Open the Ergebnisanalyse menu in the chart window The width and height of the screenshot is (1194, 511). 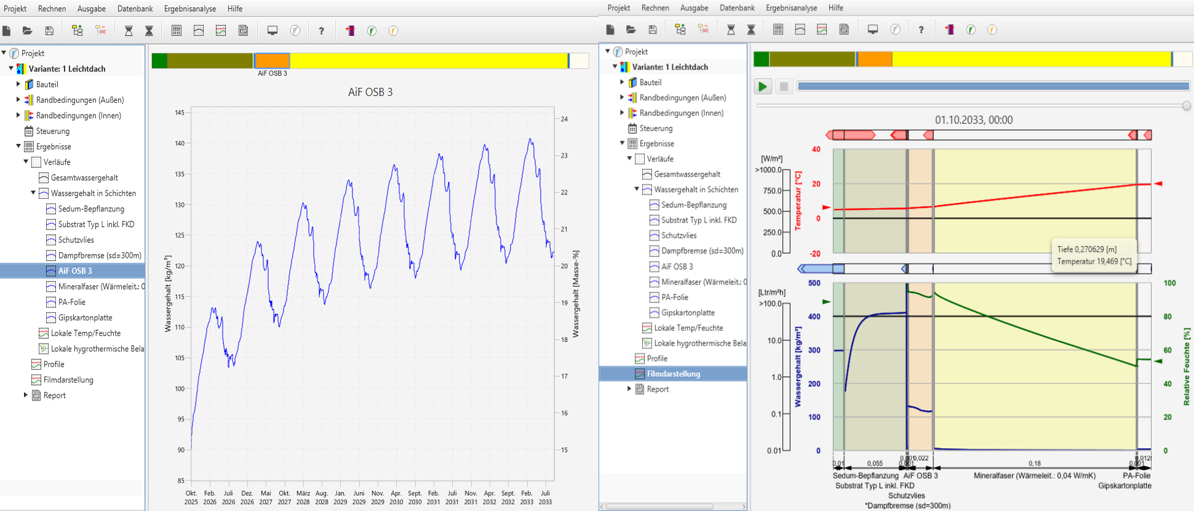[x=189, y=9]
